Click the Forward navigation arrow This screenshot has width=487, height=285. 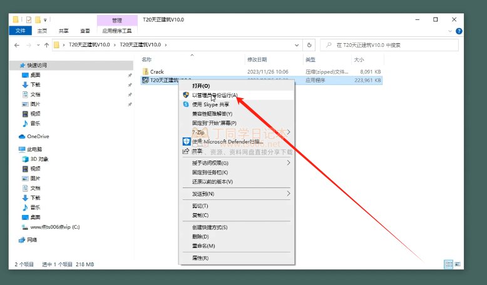click(29, 45)
